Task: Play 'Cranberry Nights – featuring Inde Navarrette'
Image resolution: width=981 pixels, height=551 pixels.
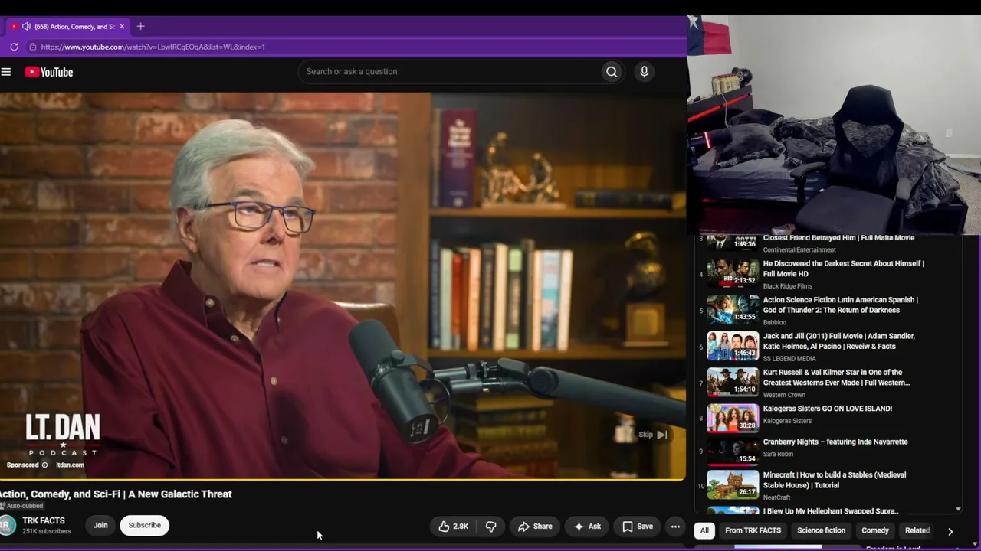Action: [835, 442]
